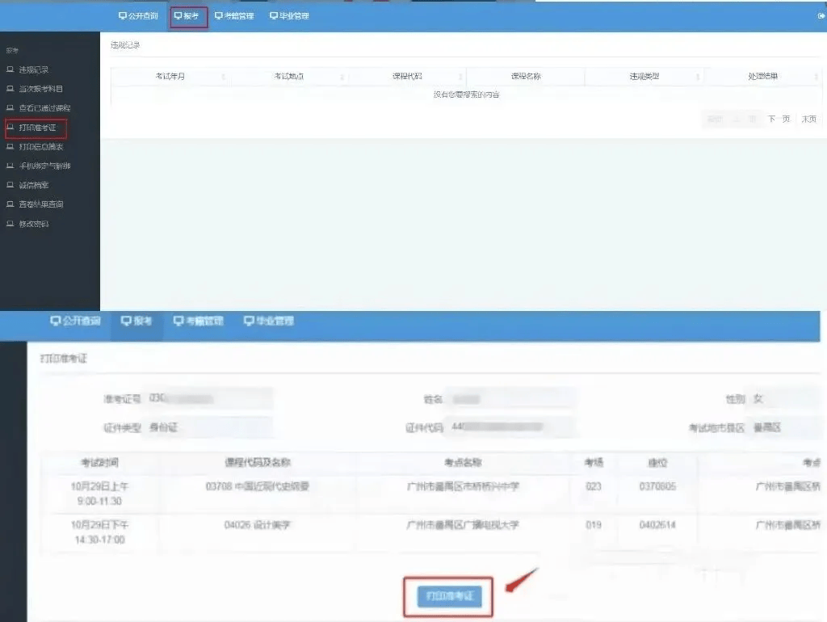Image resolution: width=827 pixels, height=622 pixels.
Task: Open 公开查询 in the lower screenshot navigation
Action: click(x=75, y=321)
